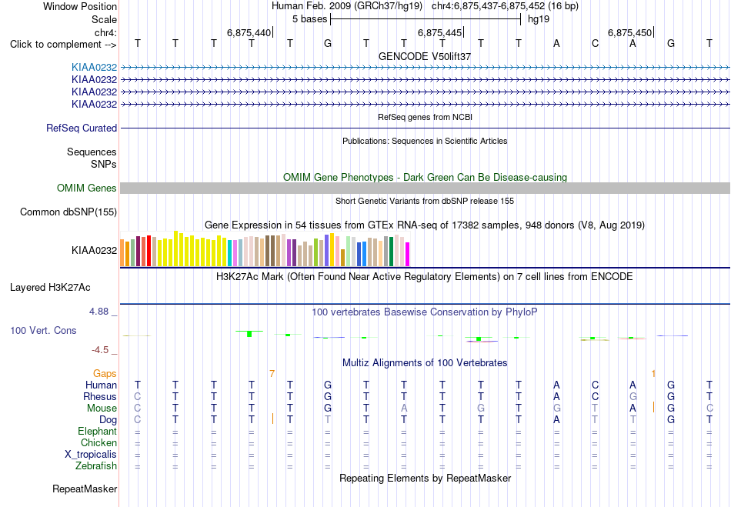The image size is (731, 507).
Task: Click the X_tropicalis species label
Action: (91, 455)
